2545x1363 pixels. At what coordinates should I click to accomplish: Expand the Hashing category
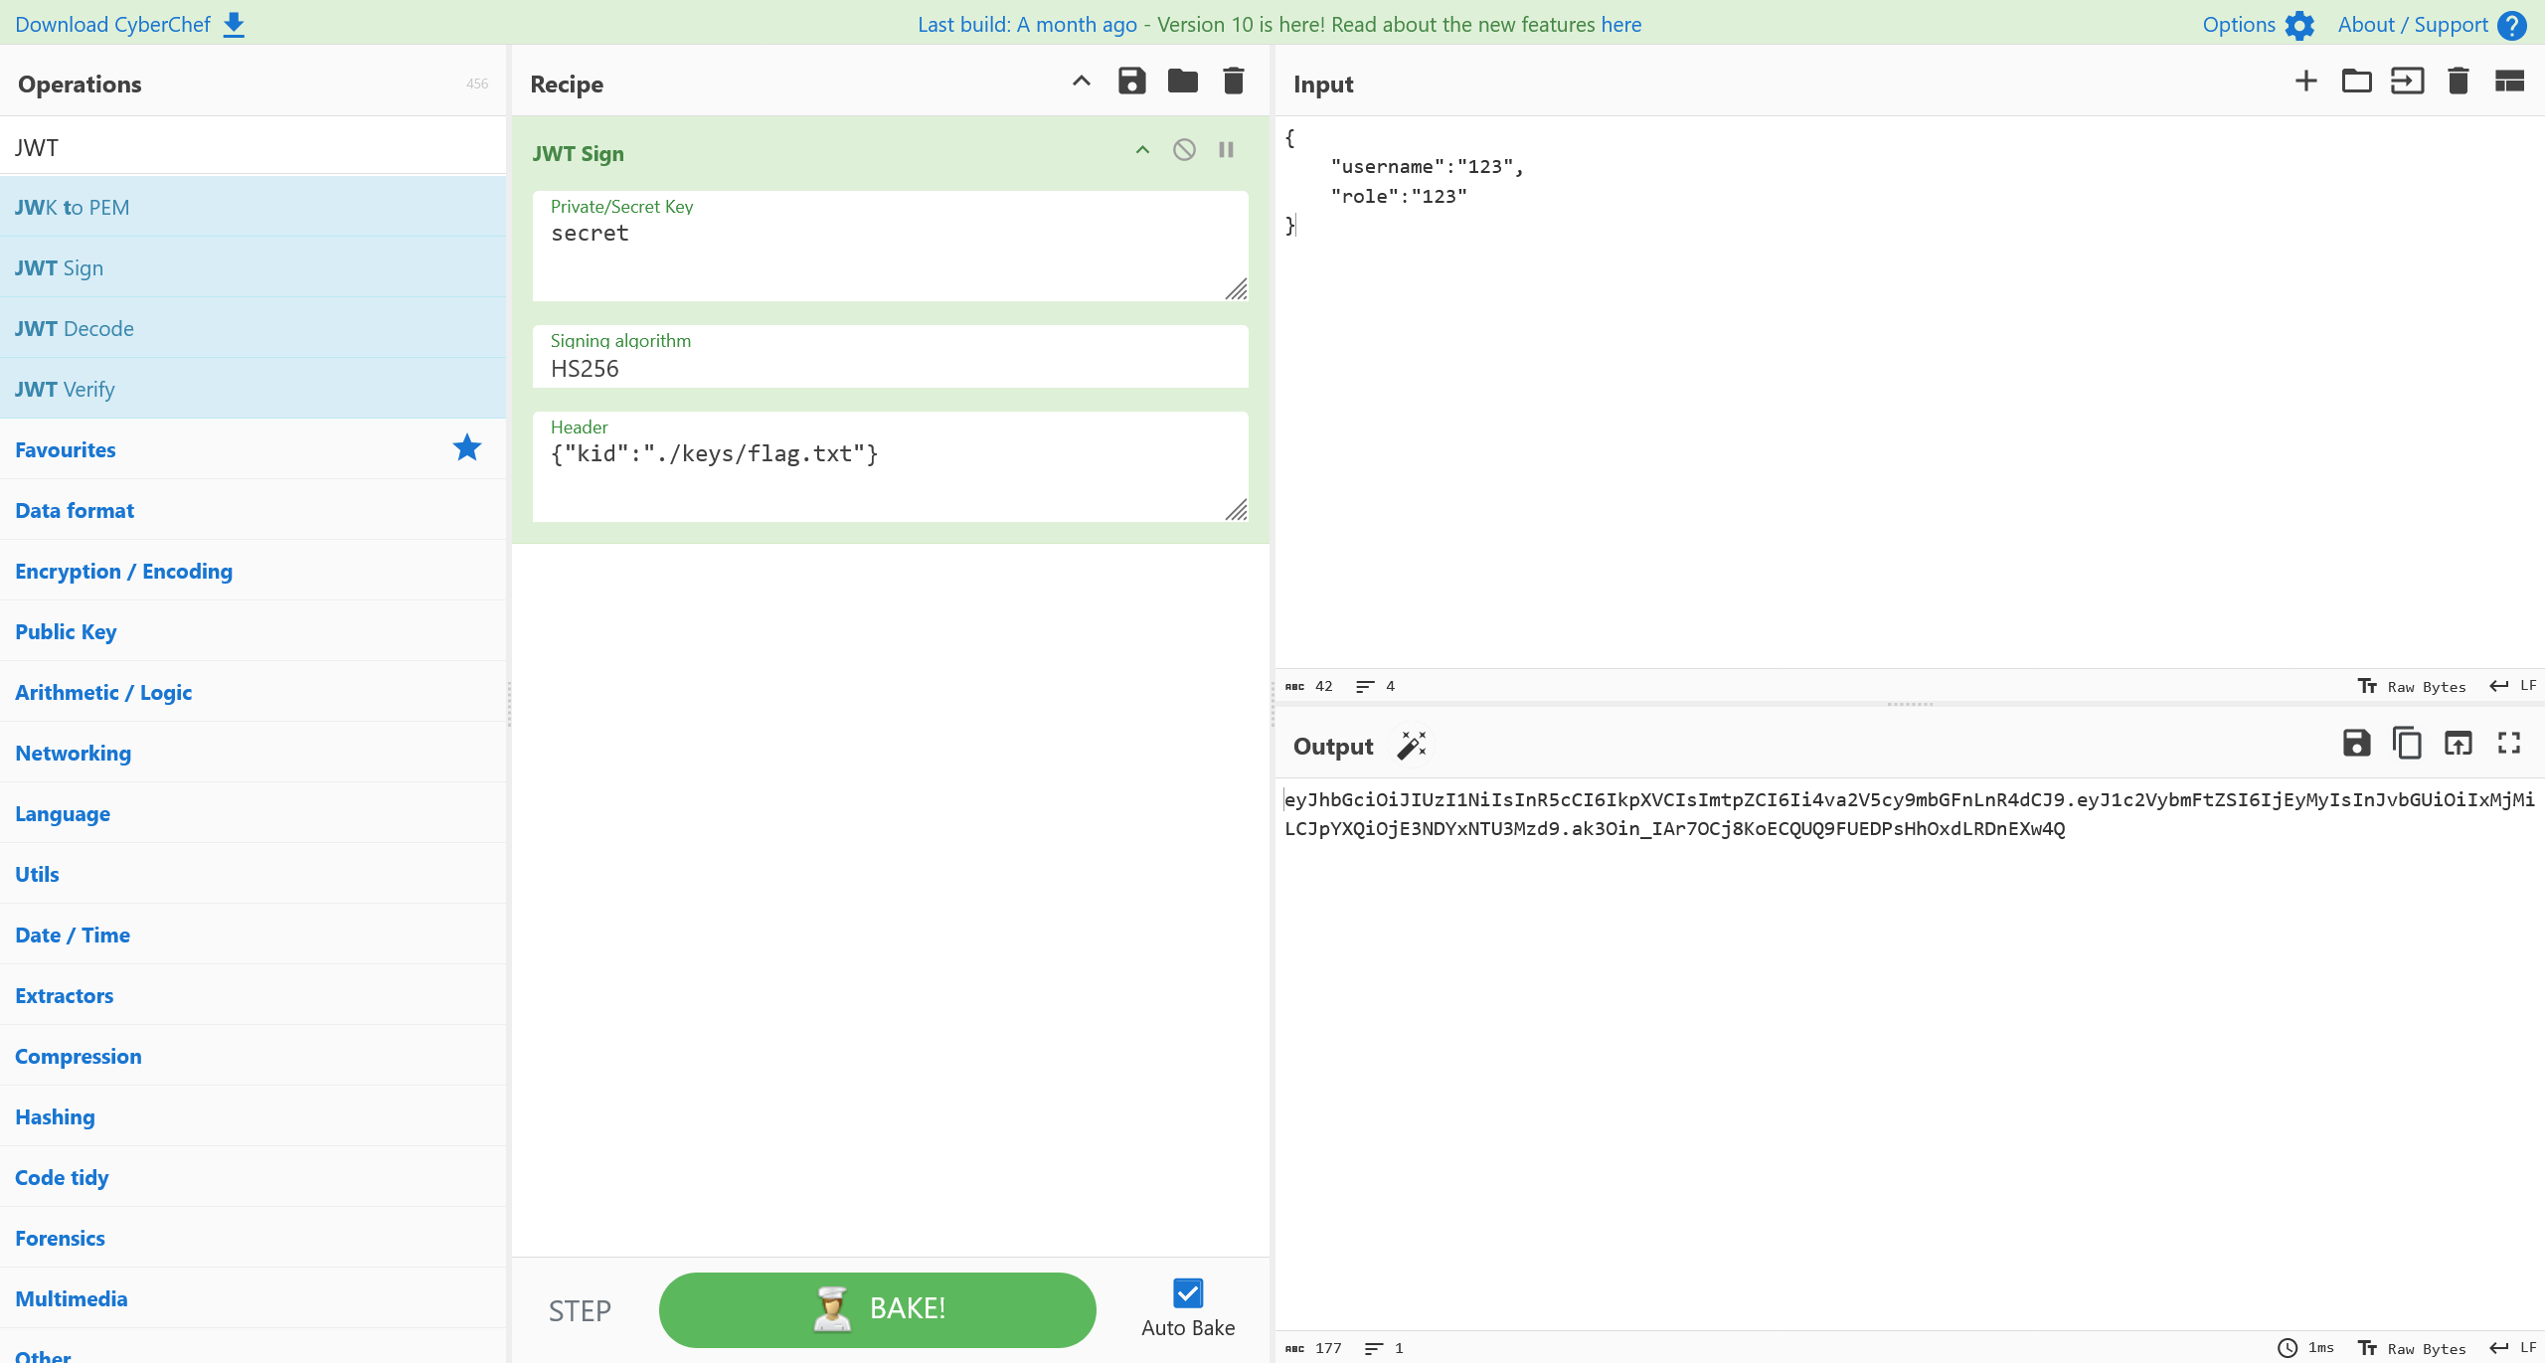[253, 1116]
